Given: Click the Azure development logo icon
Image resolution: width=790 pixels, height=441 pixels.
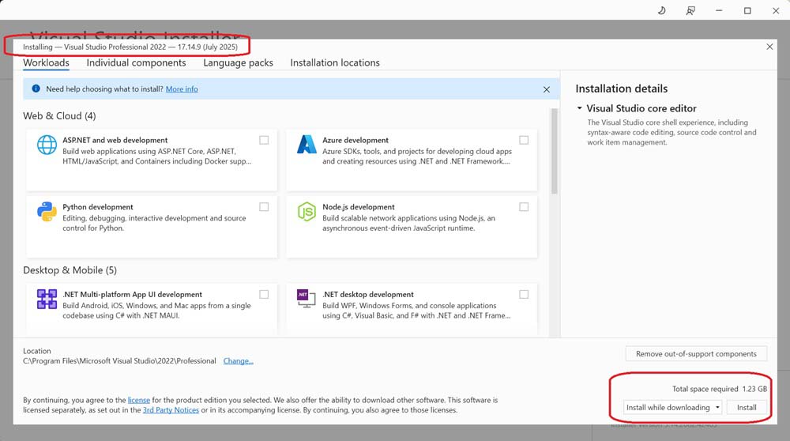Looking at the screenshot, I should 306,145.
